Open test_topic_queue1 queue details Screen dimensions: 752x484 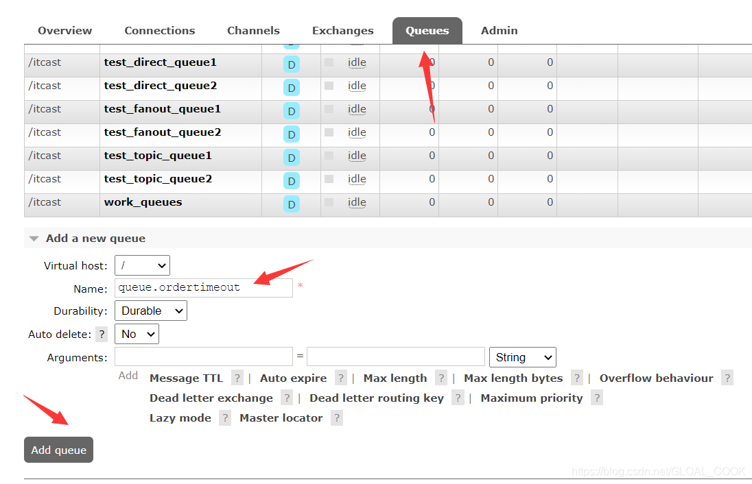click(158, 156)
